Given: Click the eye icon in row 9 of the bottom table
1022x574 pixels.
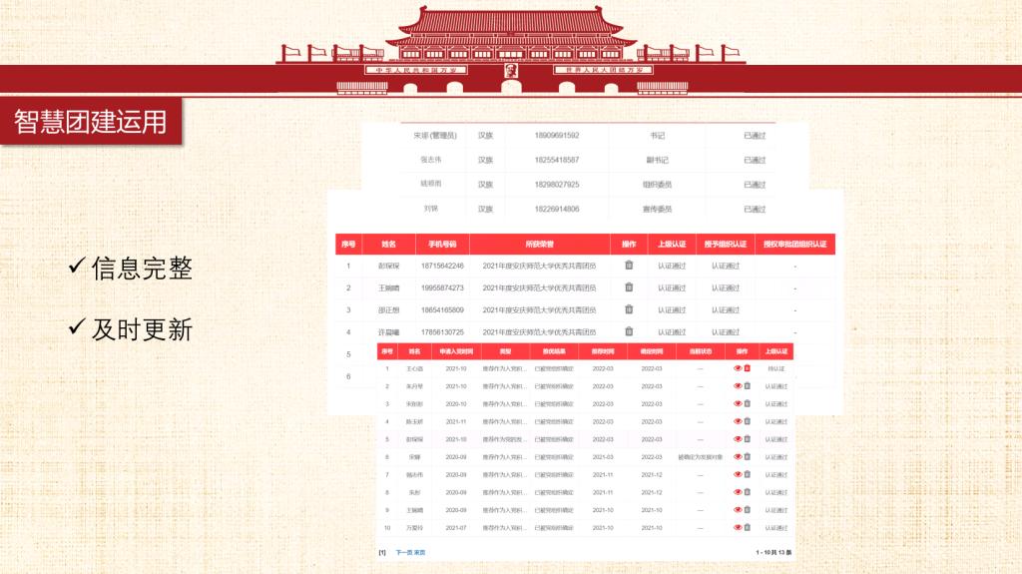Looking at the screenshot, I should pos(738,509).
